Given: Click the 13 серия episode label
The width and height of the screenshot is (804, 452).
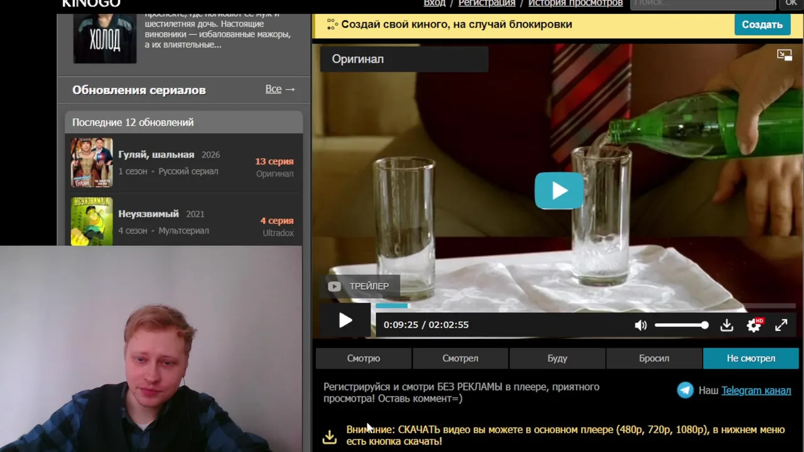Looking at the screenshot, I should click(x=274, y=161).
